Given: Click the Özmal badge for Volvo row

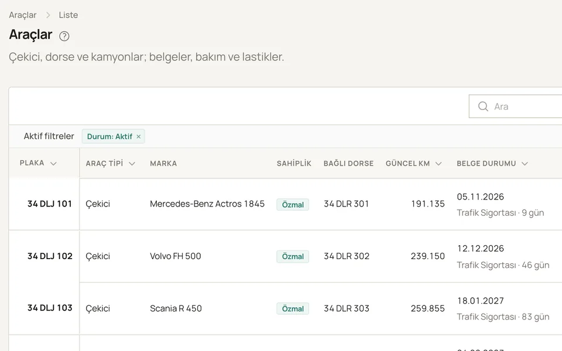Looking at the screenshot, I should [x=293, y=256].
